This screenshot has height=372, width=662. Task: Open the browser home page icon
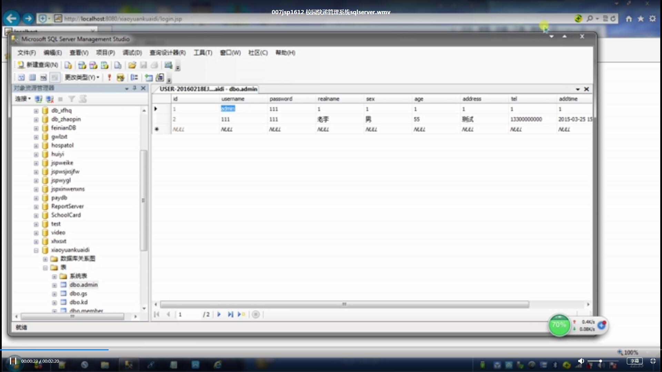[x=629, y=19]
